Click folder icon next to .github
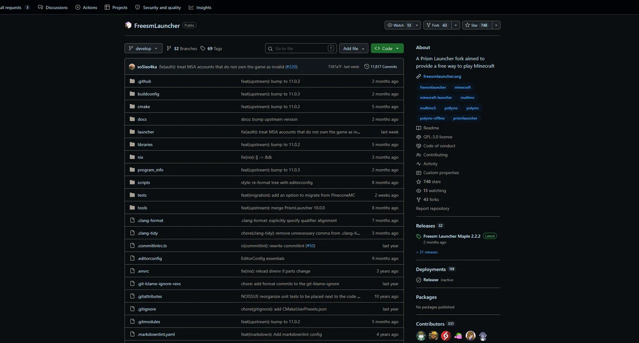 tap(132, 81)
